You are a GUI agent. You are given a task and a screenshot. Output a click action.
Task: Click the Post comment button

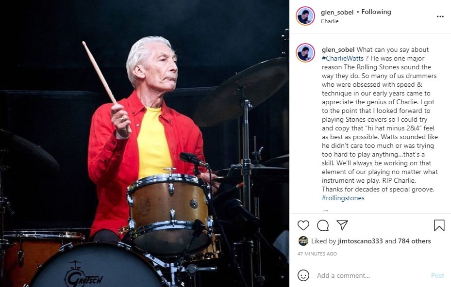[x=437, y=275]
